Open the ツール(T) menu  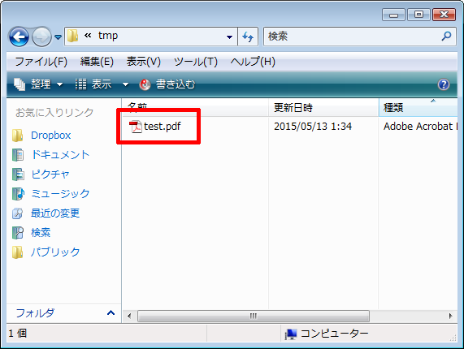196,62
